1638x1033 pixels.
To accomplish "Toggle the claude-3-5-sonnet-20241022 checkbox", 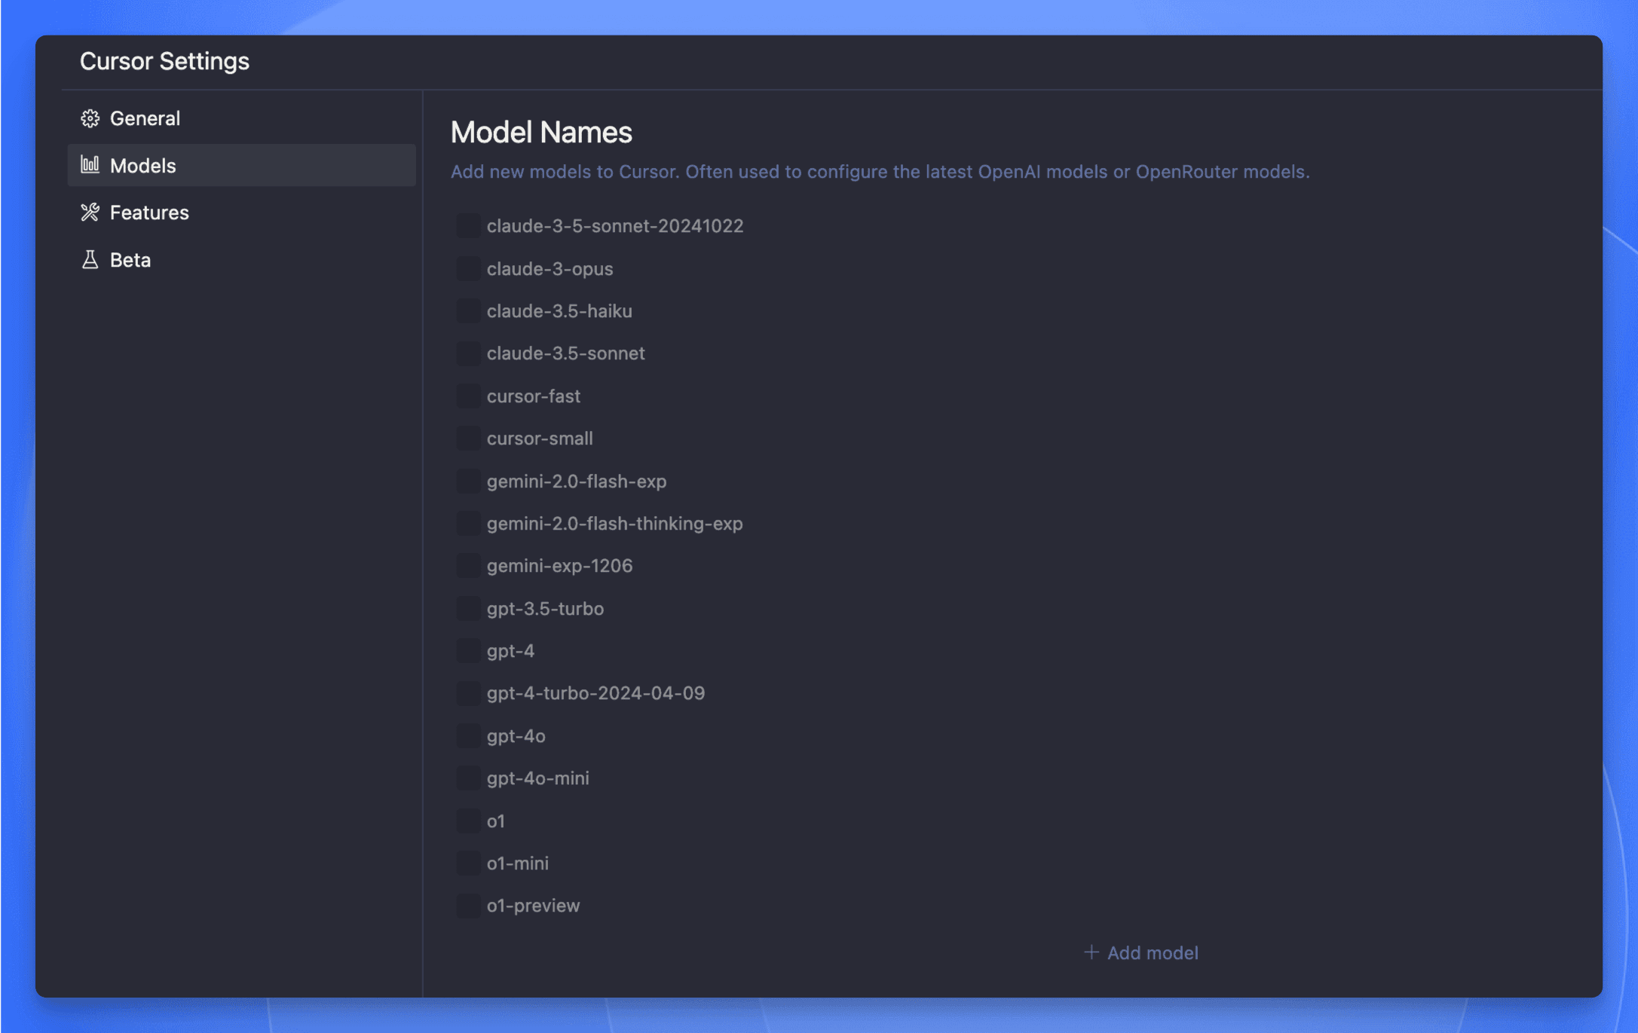I will (x=468, y=225).
